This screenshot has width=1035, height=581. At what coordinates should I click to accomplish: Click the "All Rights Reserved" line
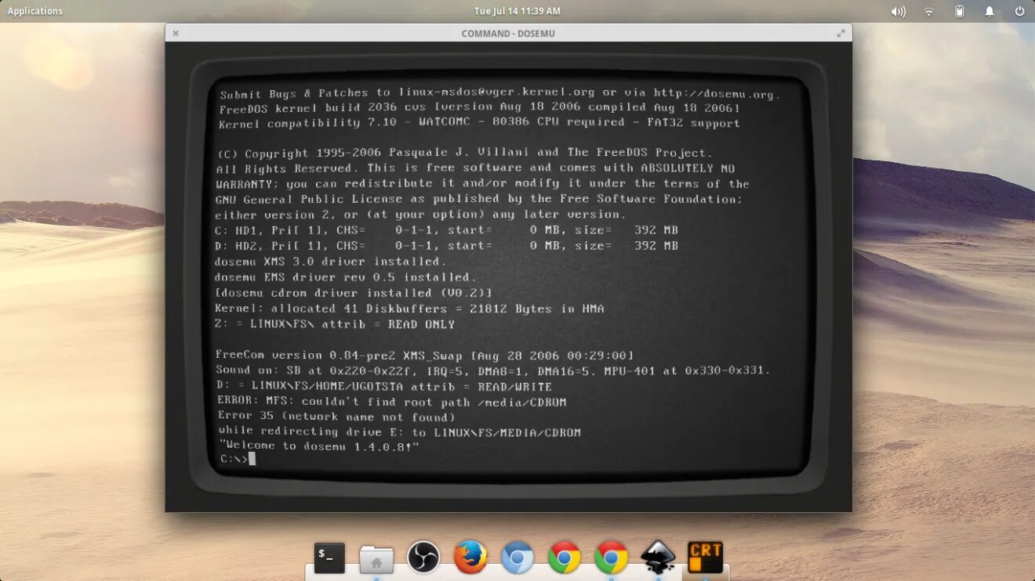pyautogui.click(x=477, y=168)
